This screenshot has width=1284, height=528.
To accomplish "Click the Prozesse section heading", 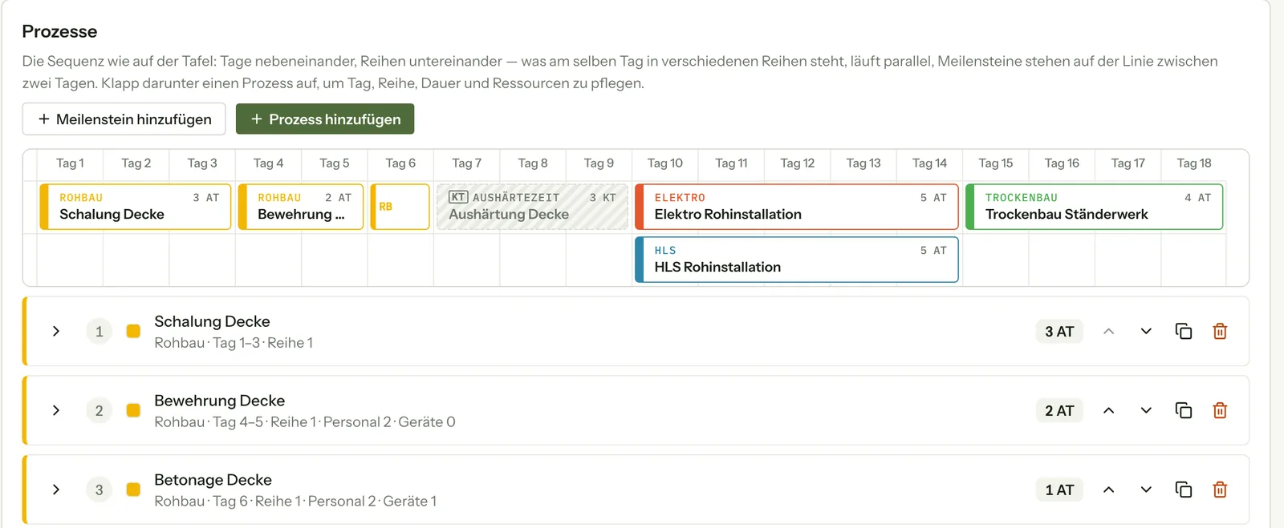I will click(59, 31).
